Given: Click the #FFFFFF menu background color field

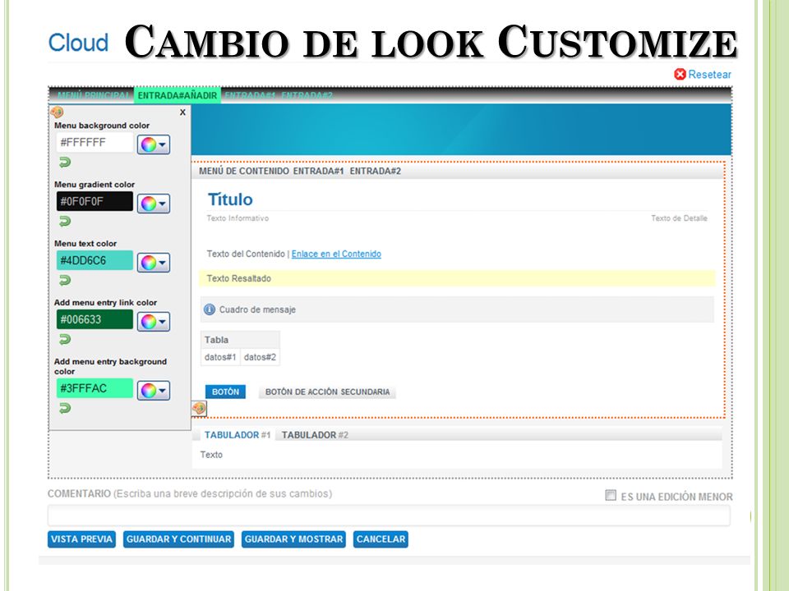Looking at the screenshot, I should tap(95, 143).
